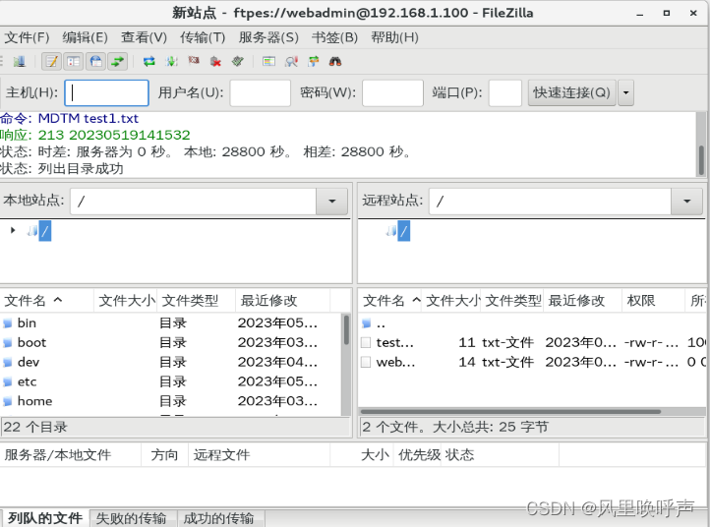Switch to 列队的文件 tab
The image size is (710, 527).
[45, 518]
